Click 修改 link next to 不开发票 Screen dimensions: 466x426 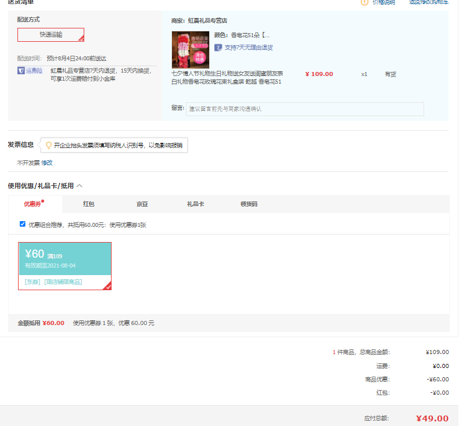tap(46, 163)
